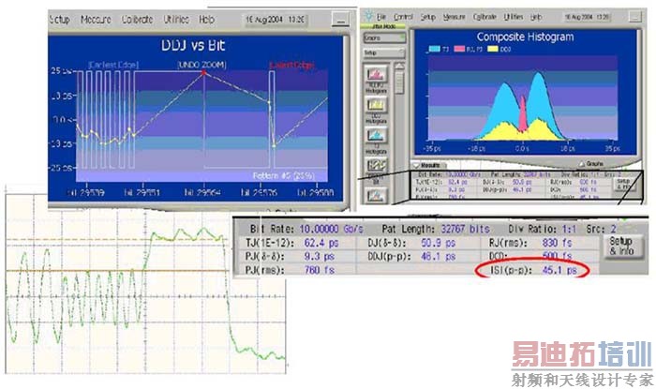Click the yellow DDJ legend swatch

493,49
